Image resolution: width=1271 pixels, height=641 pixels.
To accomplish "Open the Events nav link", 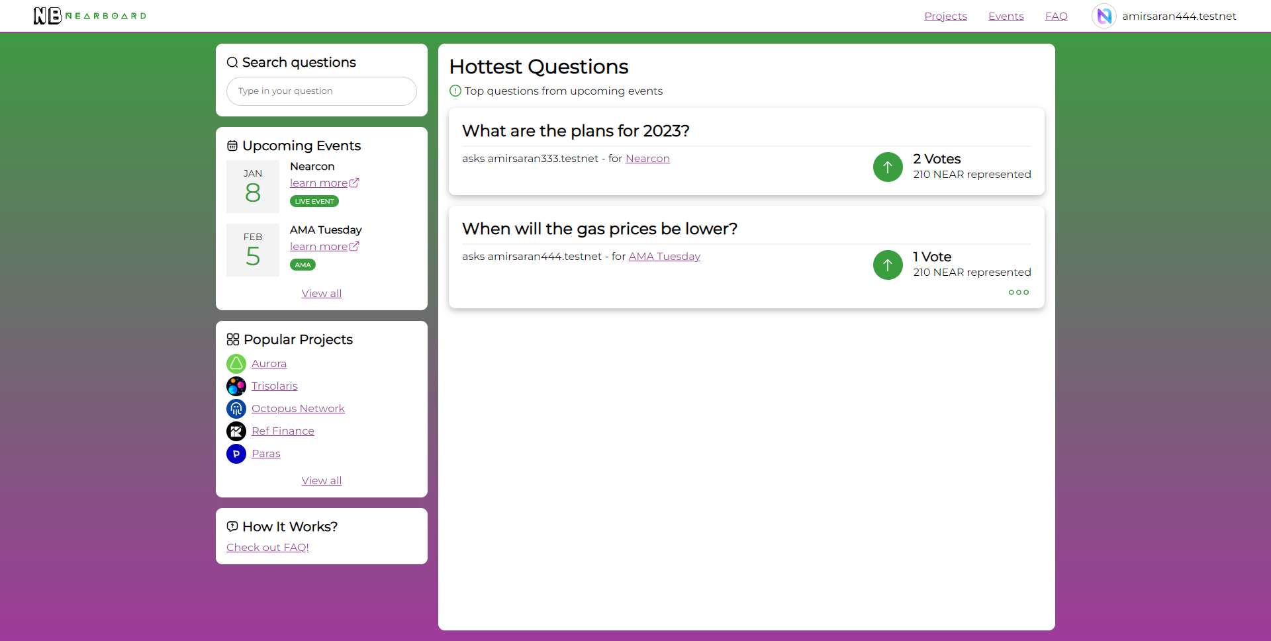I will pos(1006,16).
